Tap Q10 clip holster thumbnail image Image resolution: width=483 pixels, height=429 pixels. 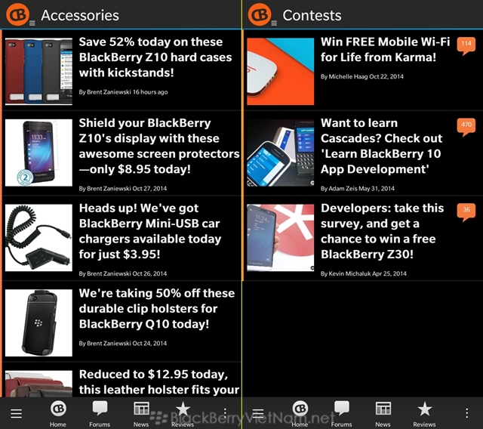click(38, 323)
